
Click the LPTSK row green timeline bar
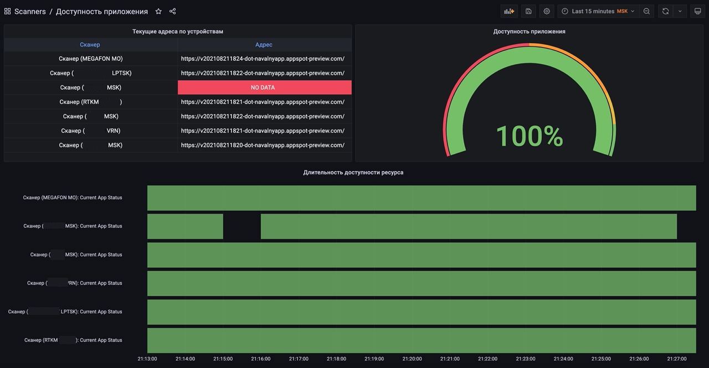(x=422, y=312)
